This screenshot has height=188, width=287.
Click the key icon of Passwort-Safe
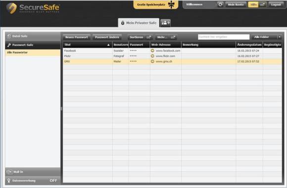coord(9,45)
